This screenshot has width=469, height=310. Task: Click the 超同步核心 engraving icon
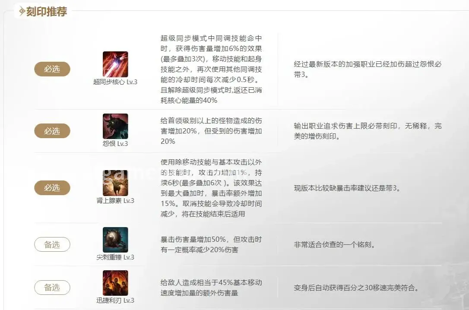tap(115, 64)
